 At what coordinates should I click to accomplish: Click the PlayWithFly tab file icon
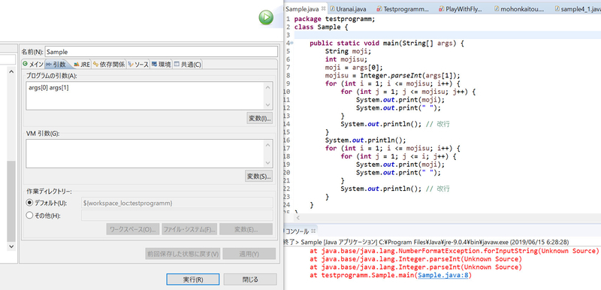click(x=442, y=8)
